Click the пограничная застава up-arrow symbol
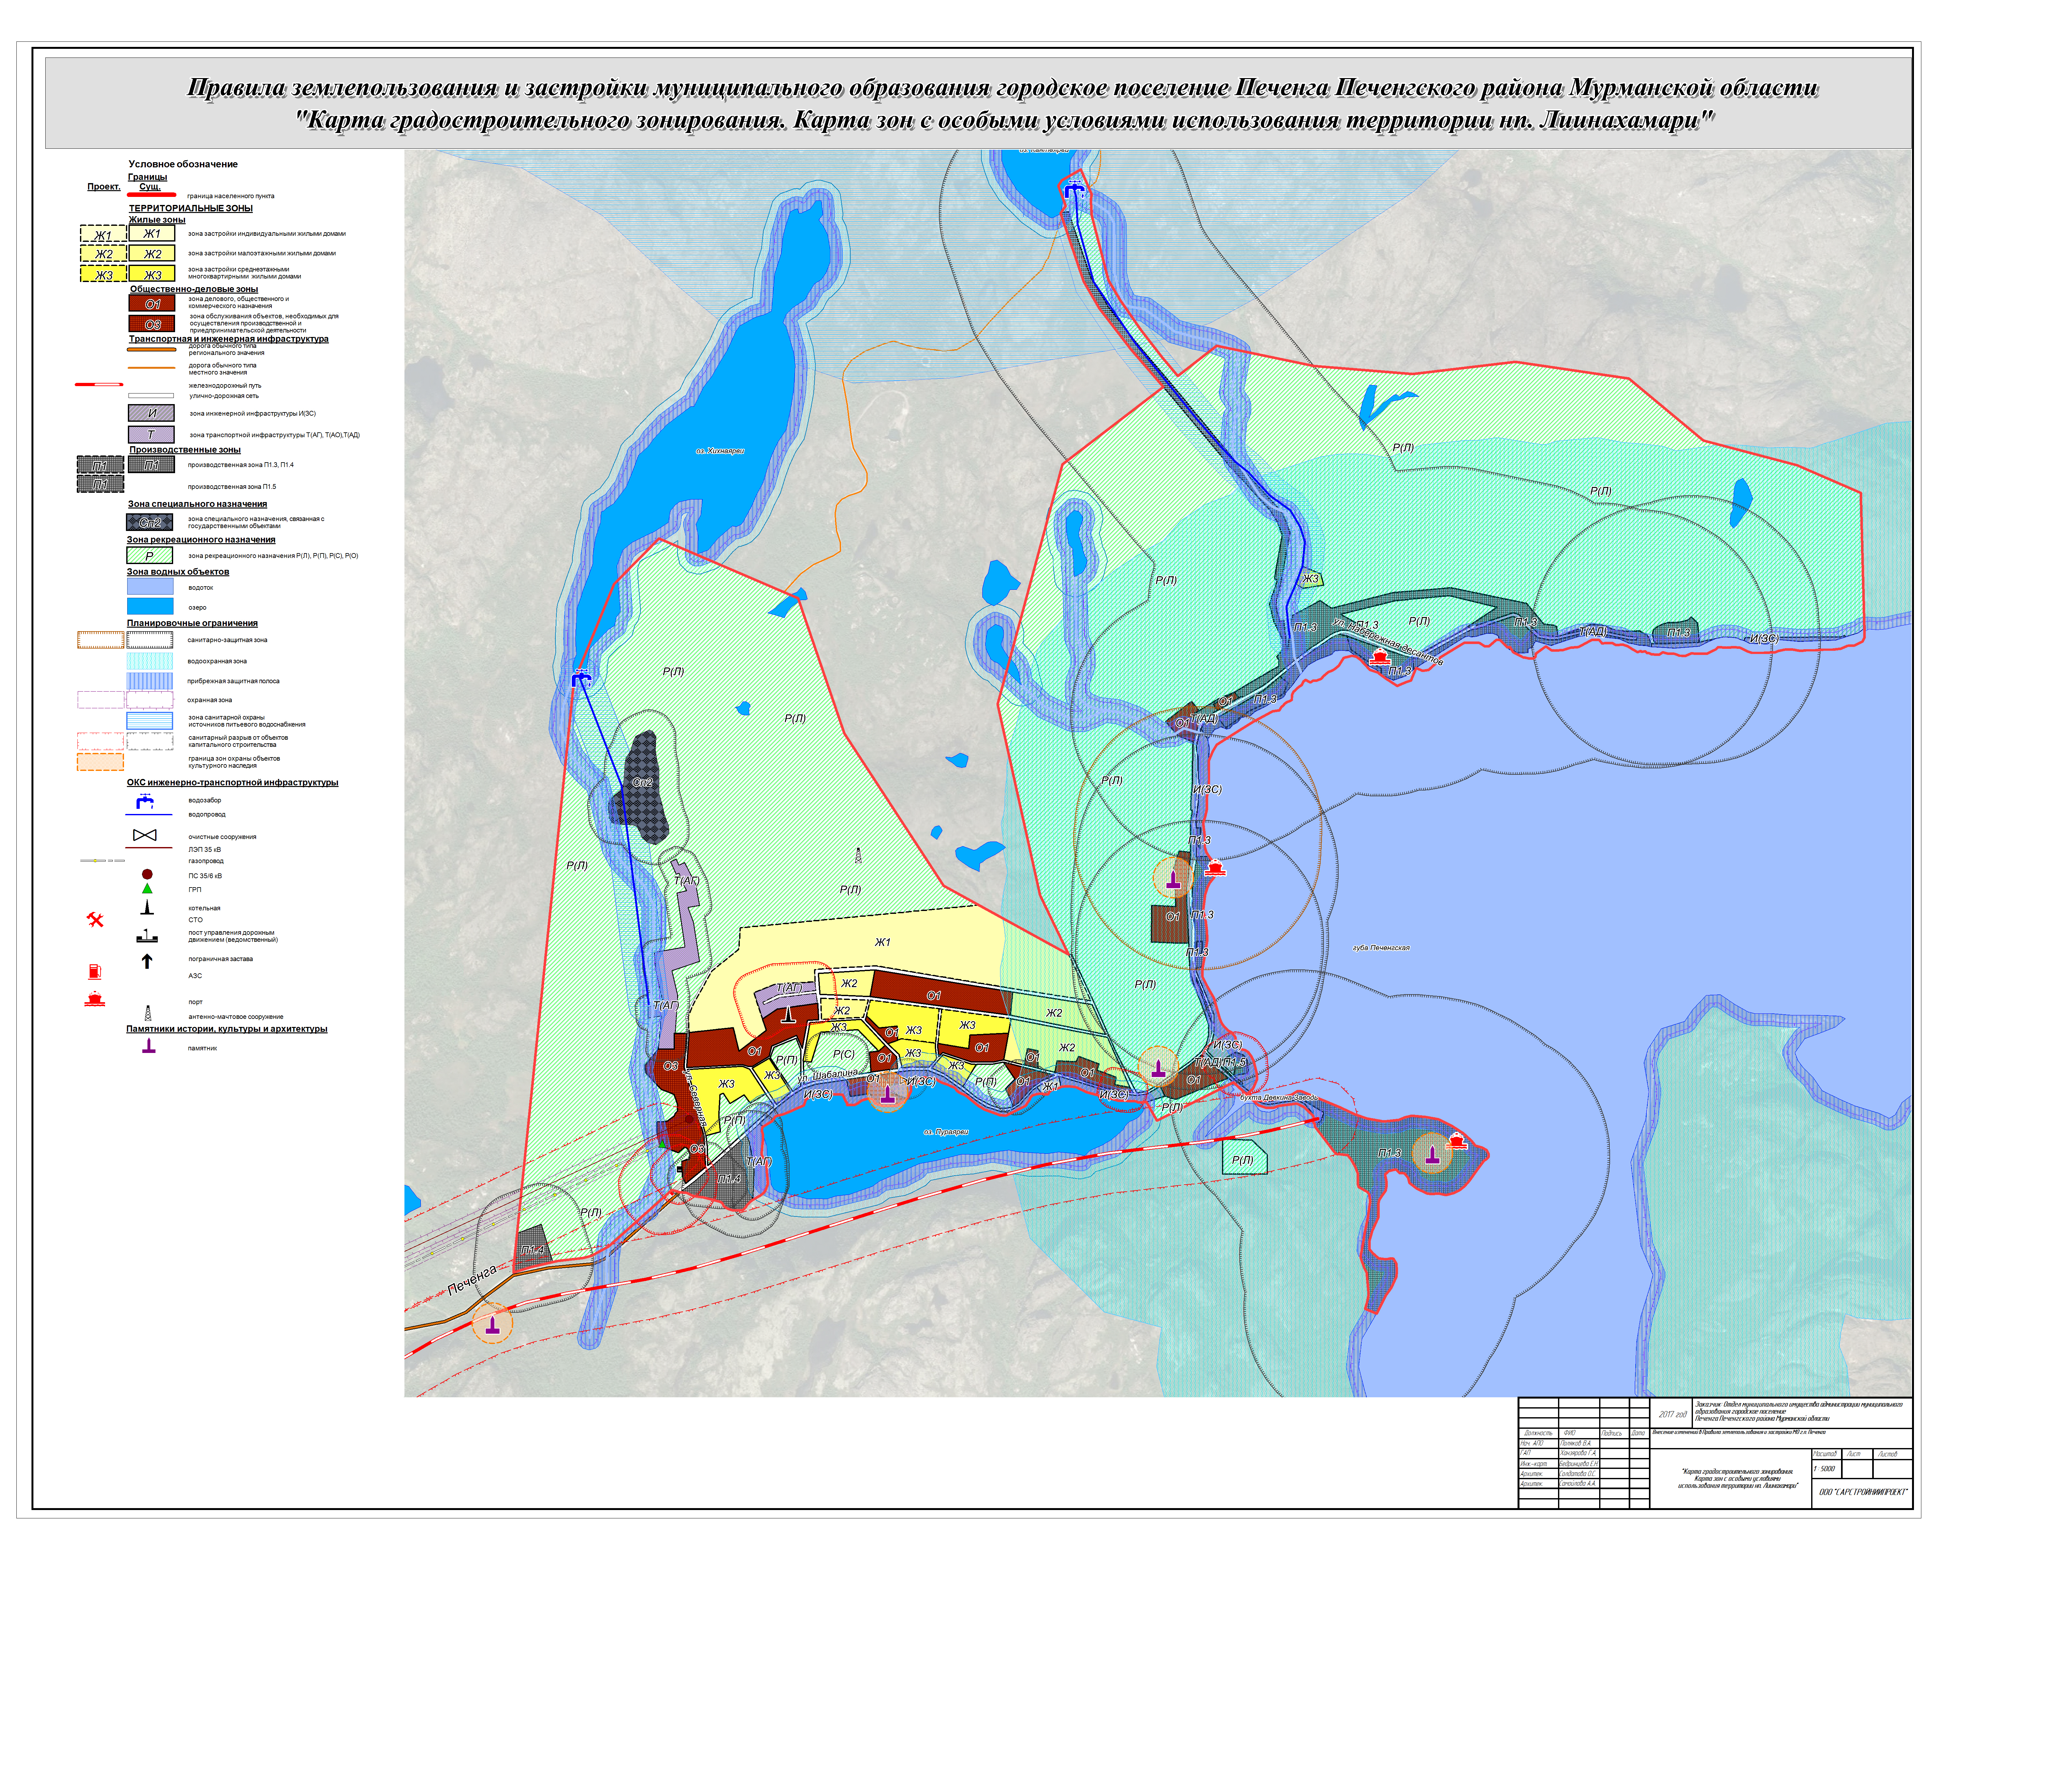 tap(147, 961)
